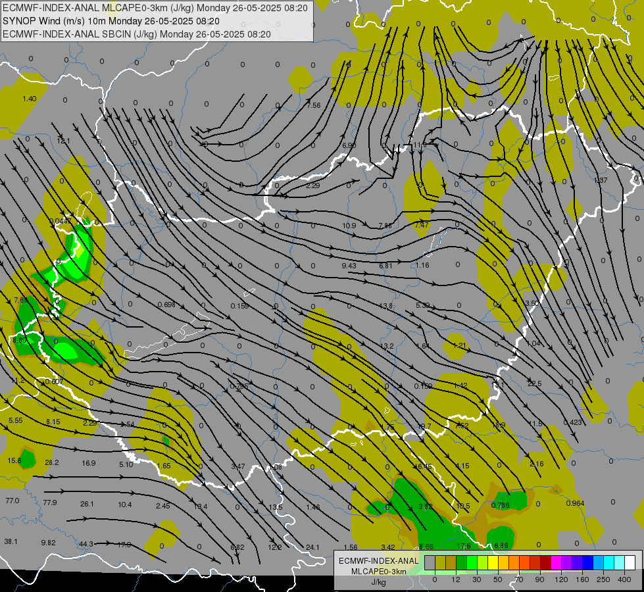Screen dimensions: 644x592
Task: Pick the white swatch ending the legend
Action: [630, 563]
